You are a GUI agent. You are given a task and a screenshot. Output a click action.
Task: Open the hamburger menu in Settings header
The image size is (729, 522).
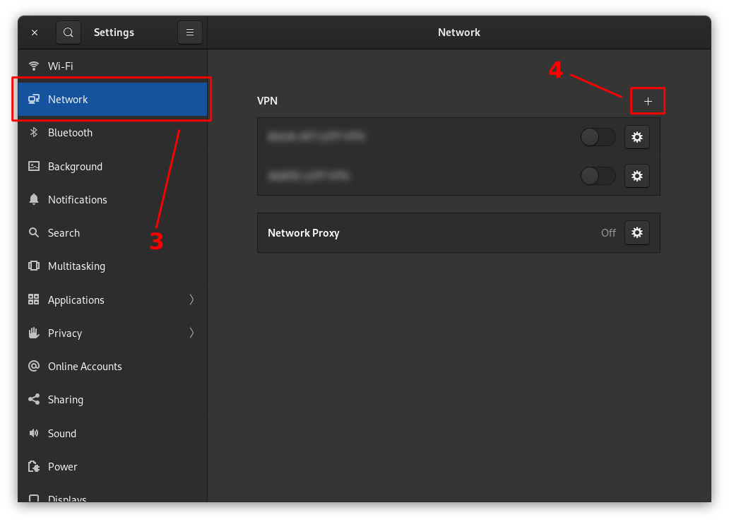(x=189, y=32)
